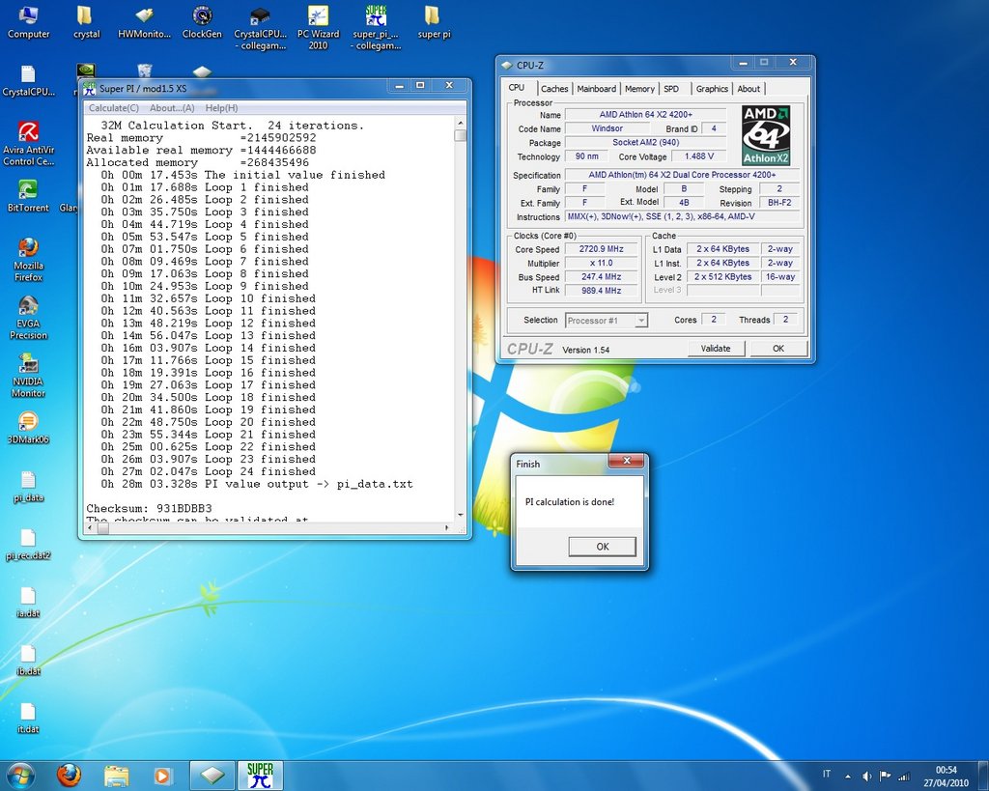Screen dimensions: 989x791
Task: Switch to the Mainboard tab in CPU-Z
Action: (596, 89)
